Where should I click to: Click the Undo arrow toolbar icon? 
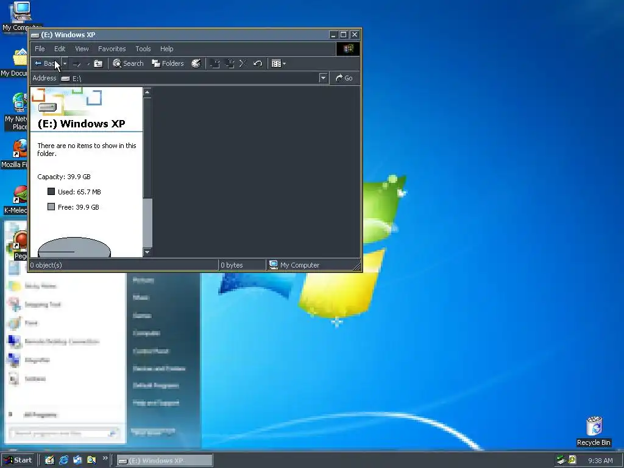point(258,63)
